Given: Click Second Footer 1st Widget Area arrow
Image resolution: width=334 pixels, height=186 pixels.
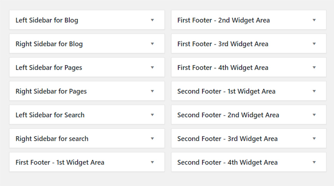Looking at the screenshot, I should (314, 91).
